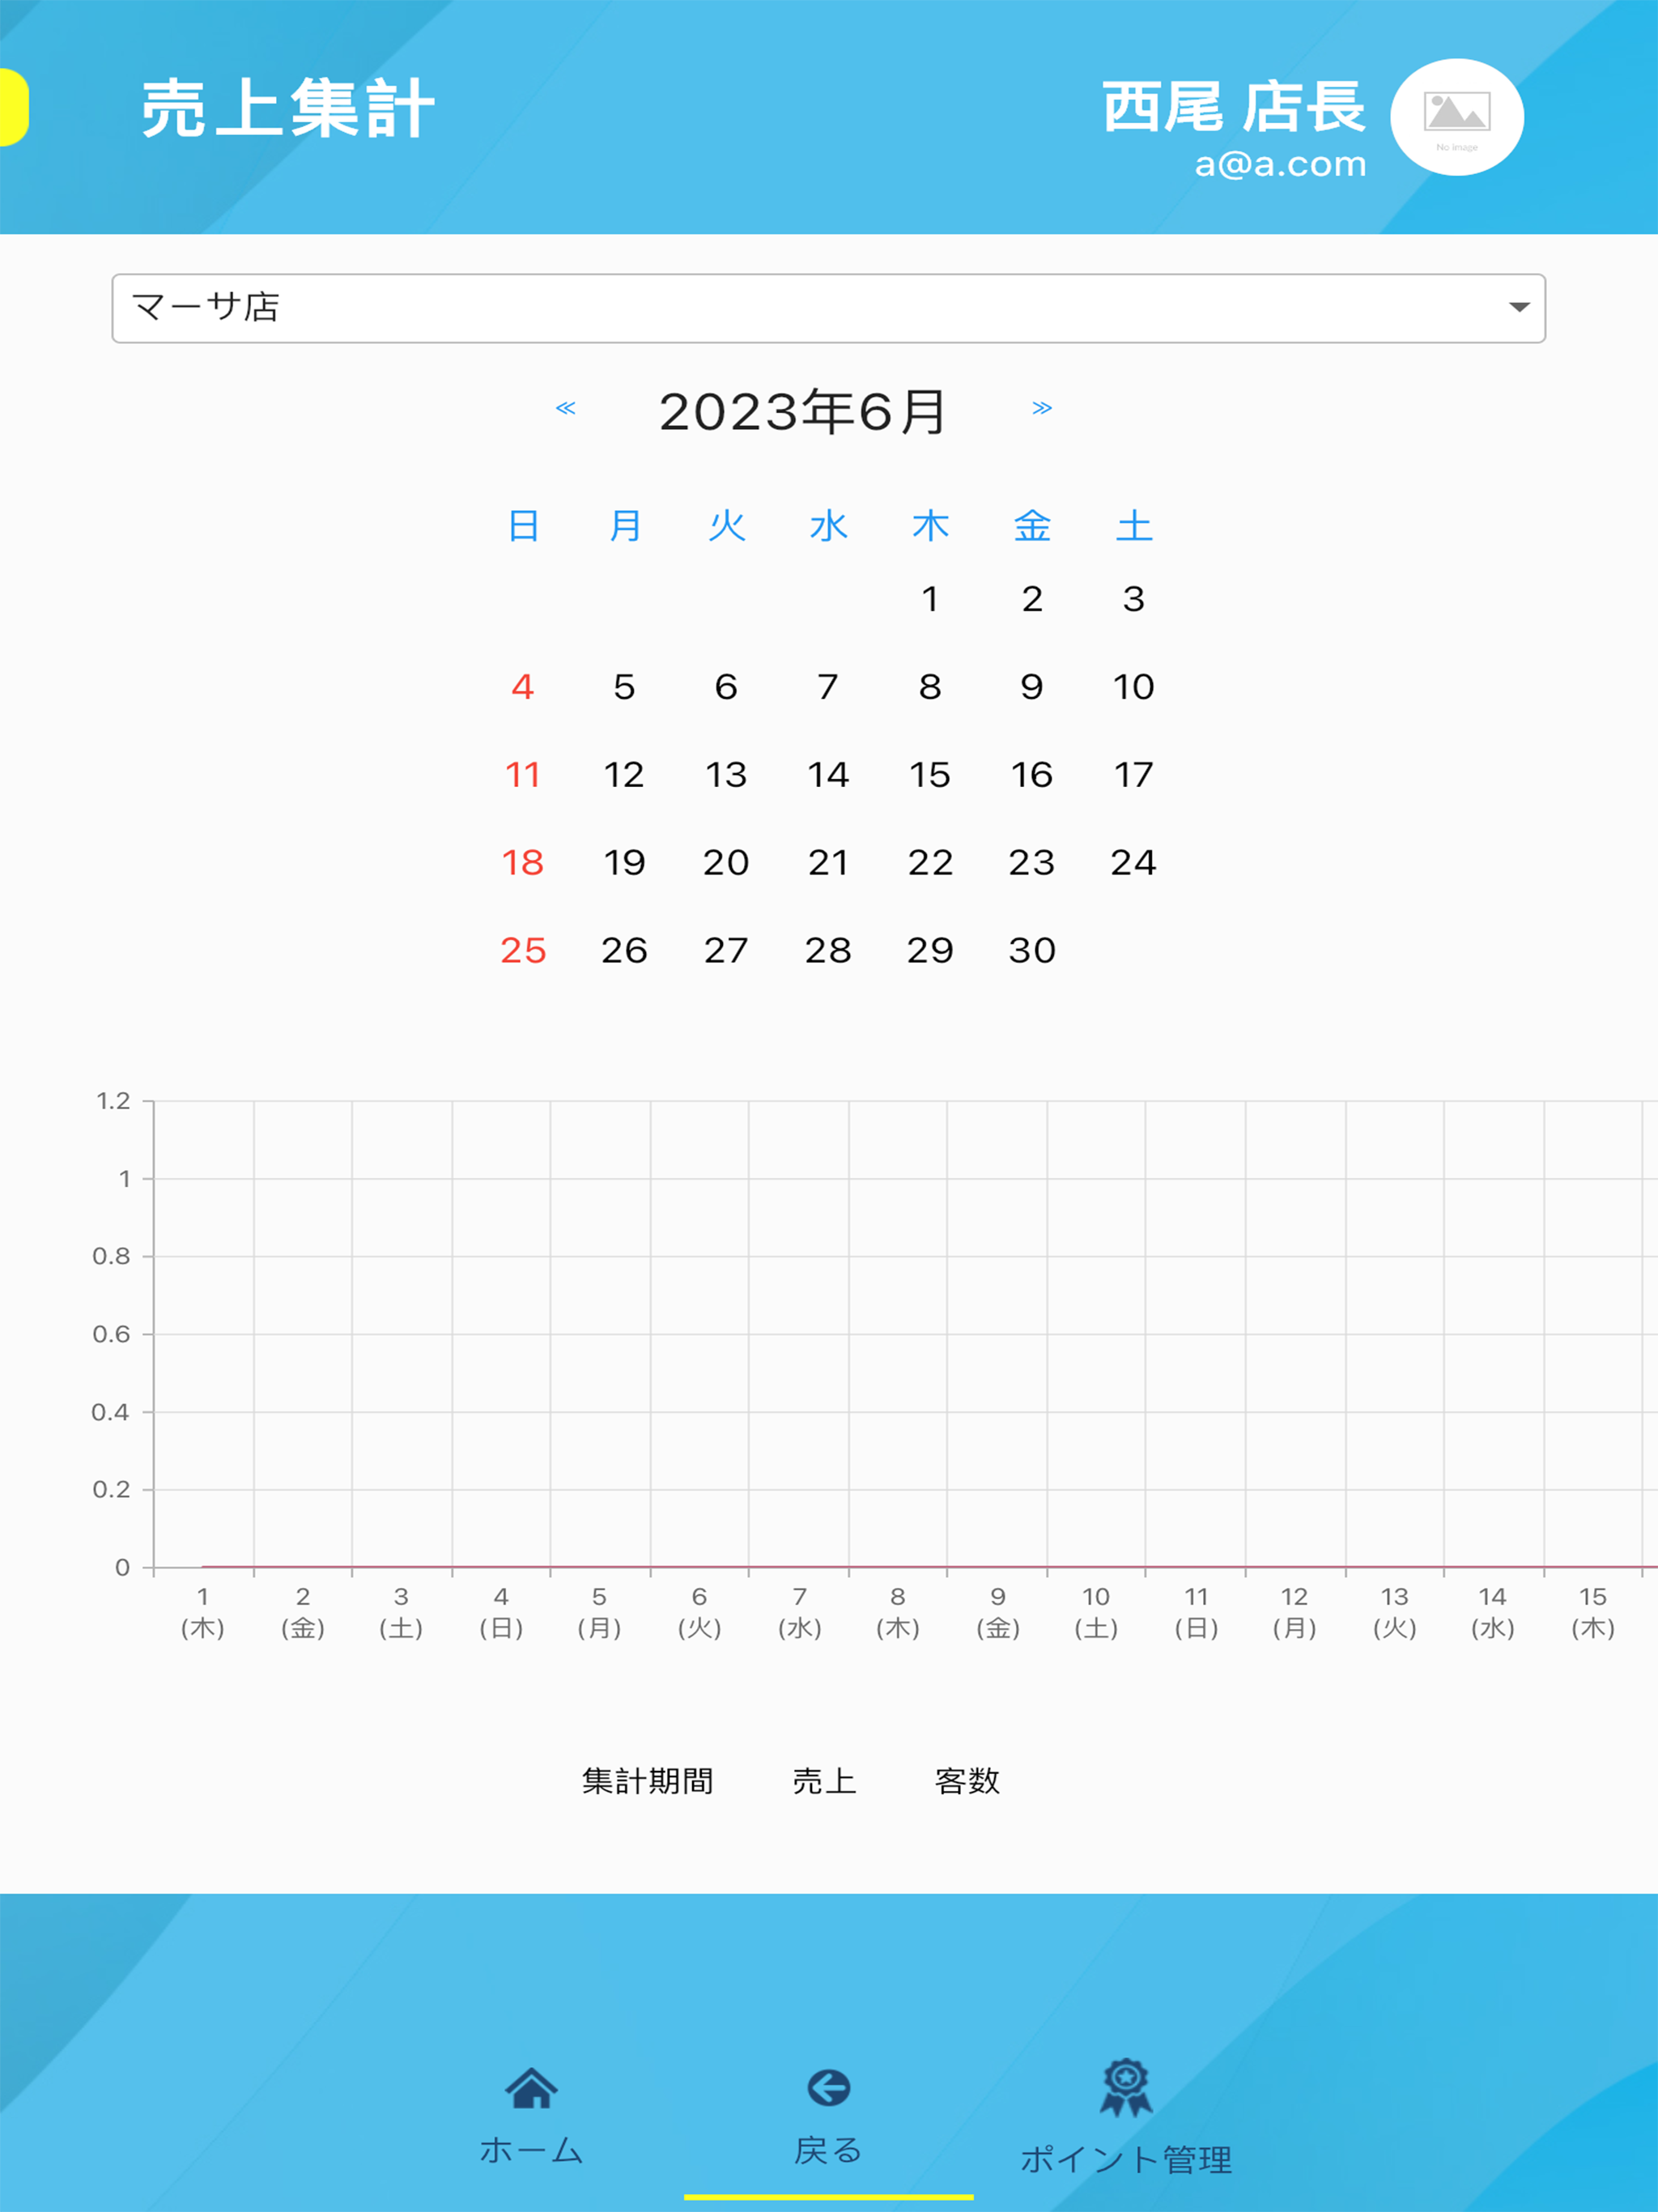Screen dimensions: 1658x2212
Task: Select June 15 on the calendar
Action: [x=930, y=775]
